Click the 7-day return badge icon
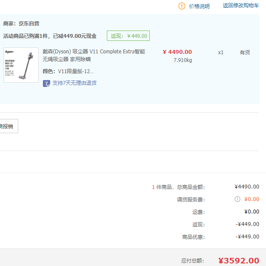 [x=46, y=84]
